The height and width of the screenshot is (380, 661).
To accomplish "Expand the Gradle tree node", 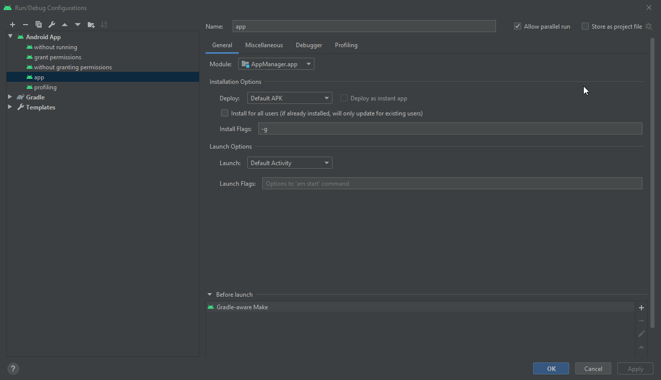I will 10,97.
